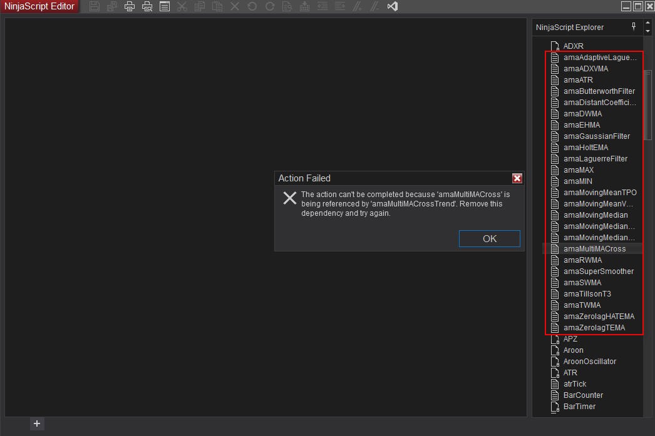Click the amaMovingMeanV… file icon

tap(555, 203)
